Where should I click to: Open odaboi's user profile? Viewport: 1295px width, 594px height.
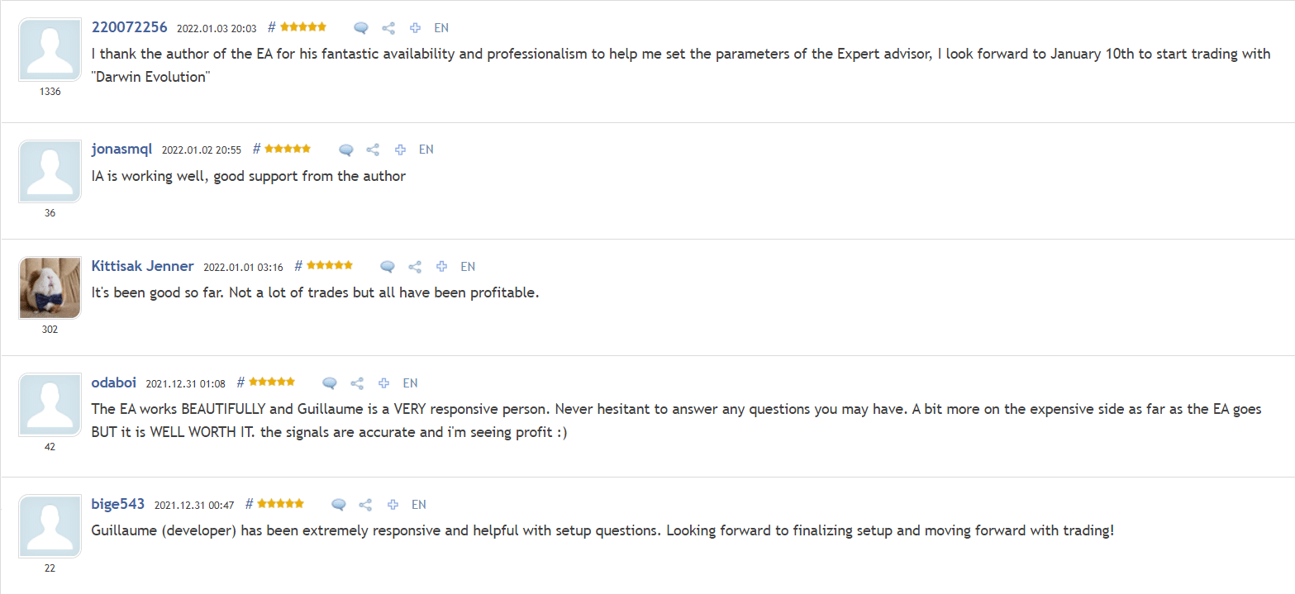[x=114, y=382]
